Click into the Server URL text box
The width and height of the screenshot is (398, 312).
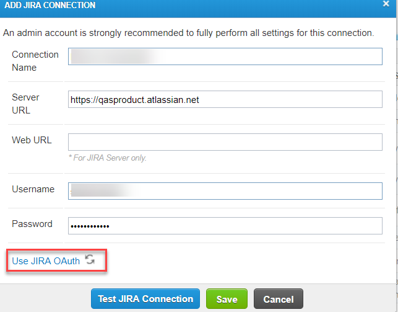(x=225, y=99)
